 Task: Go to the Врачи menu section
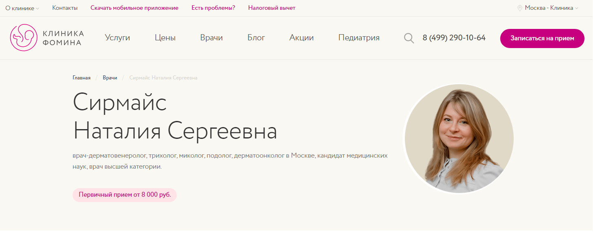211,38
